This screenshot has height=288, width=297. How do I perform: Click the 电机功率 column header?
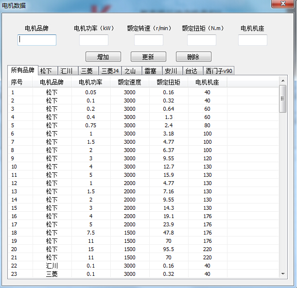pos(90,82)
